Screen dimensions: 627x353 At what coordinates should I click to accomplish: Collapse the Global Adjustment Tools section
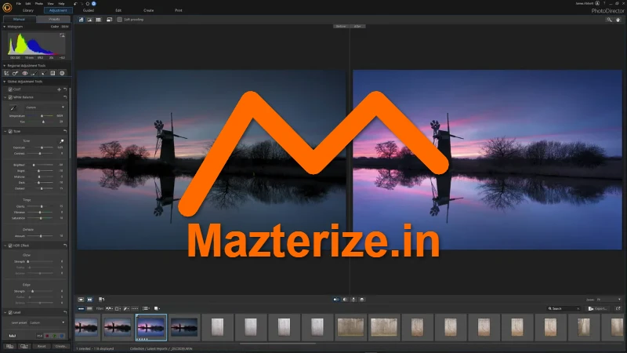[x=5, y=82]
